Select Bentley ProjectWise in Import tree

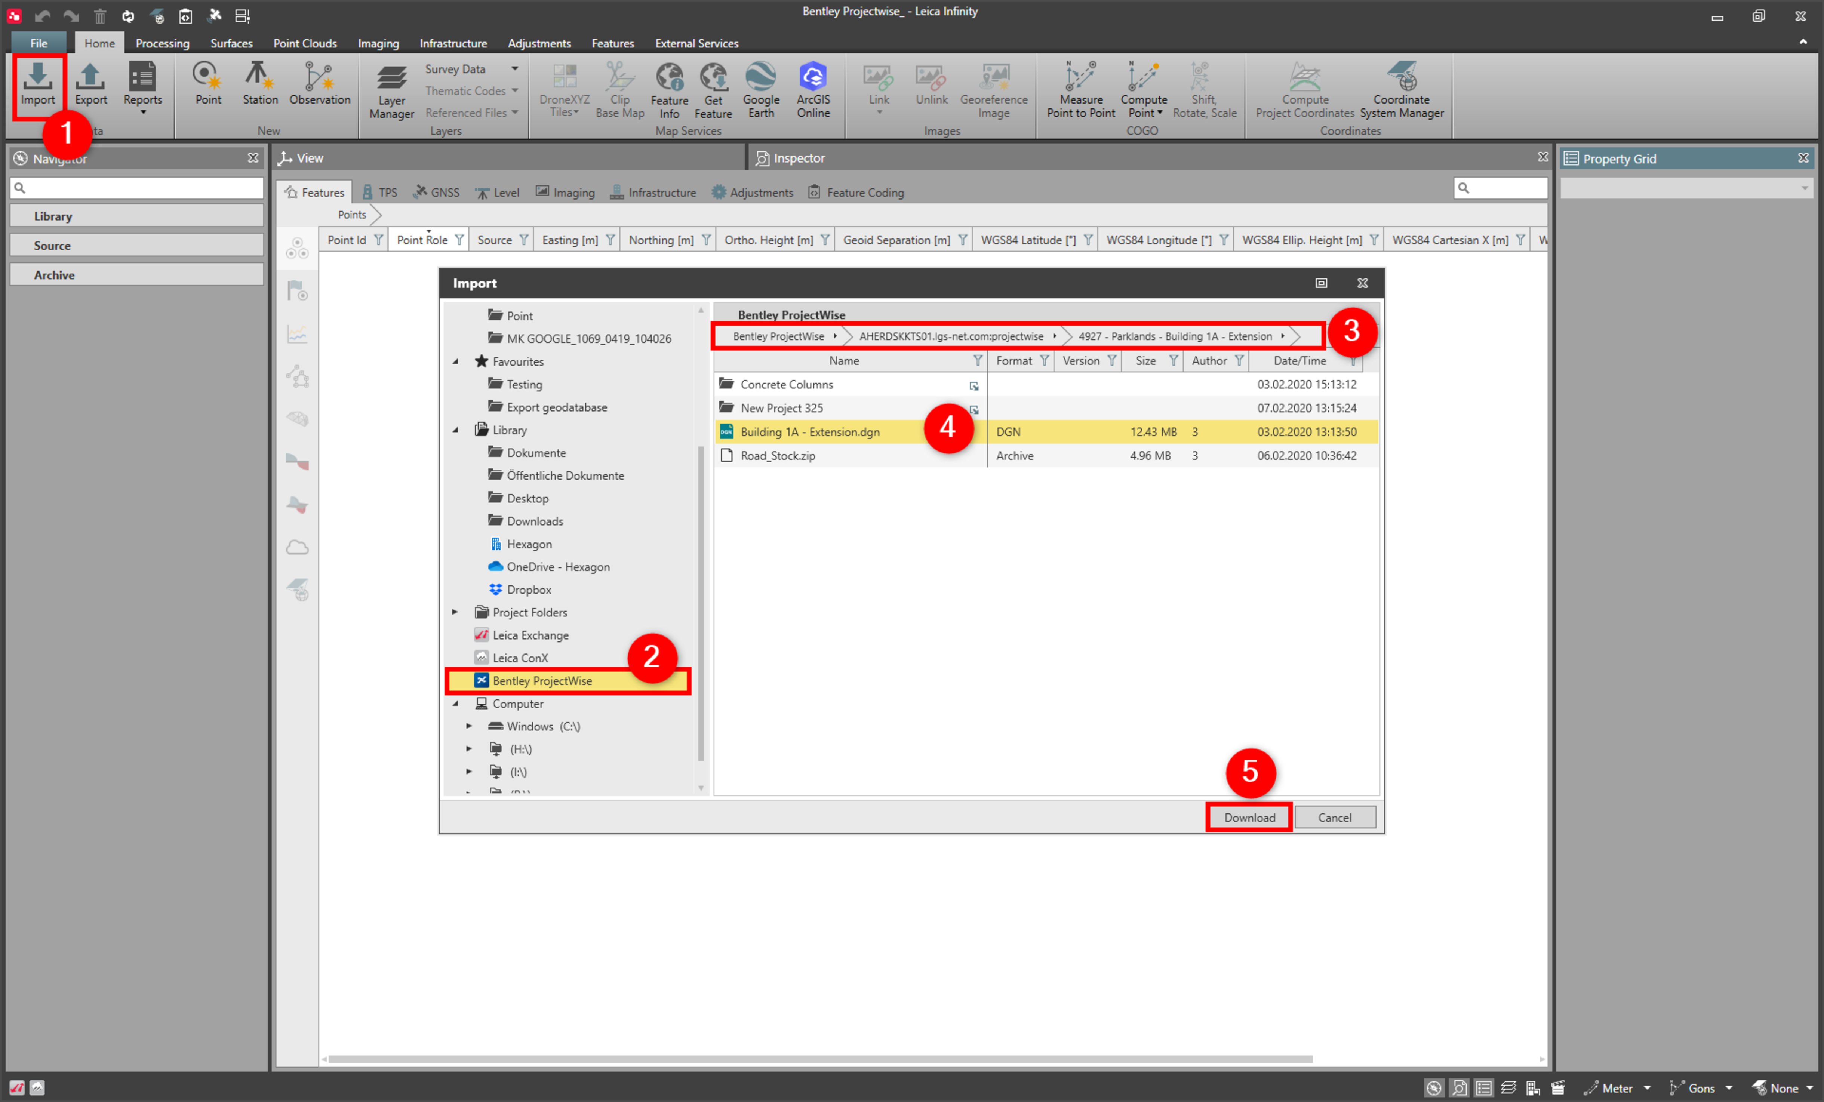[x=569, y=681]
